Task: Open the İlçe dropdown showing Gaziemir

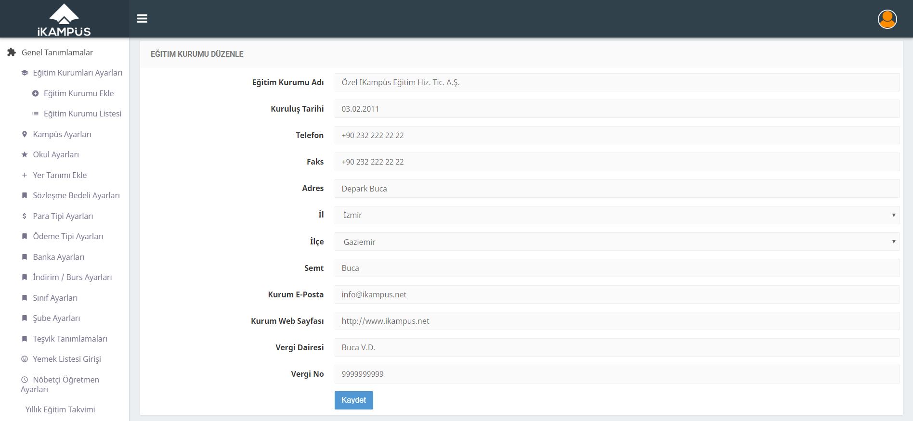Action: click(617, 242)
